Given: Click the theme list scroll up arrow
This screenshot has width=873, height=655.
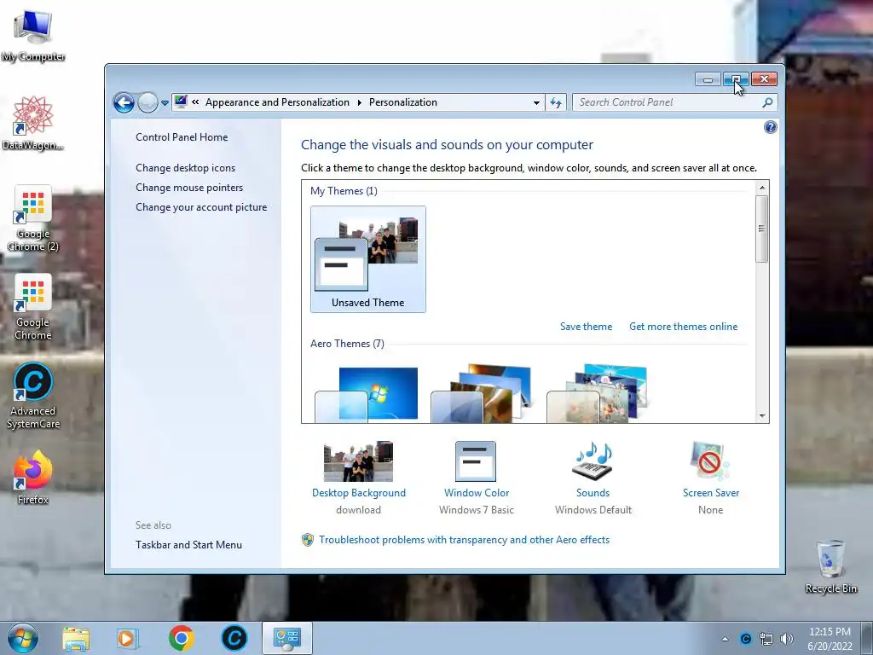Looking at the screenshot, I should coord(762,188).
